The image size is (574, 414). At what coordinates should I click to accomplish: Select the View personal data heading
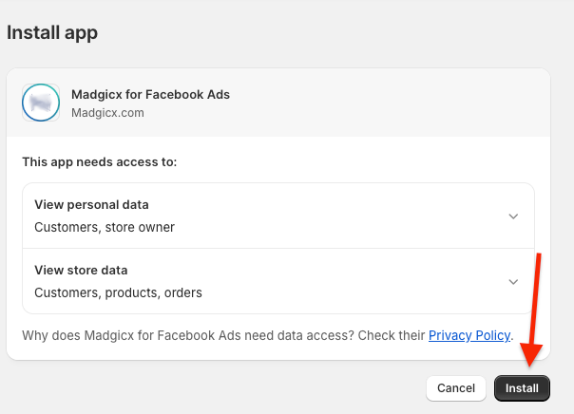click(x=91, y=205)
